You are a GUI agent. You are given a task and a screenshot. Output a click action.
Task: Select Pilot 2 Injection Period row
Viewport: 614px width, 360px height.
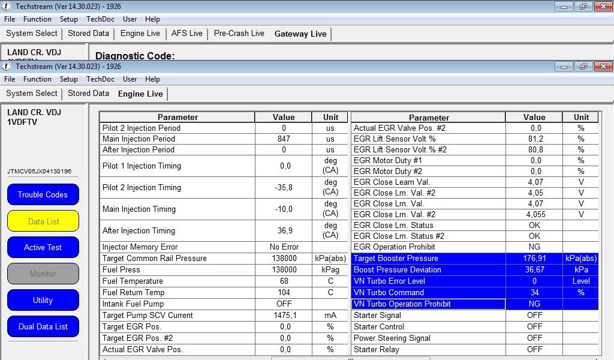pyautogui.click(x=224, y=128)
